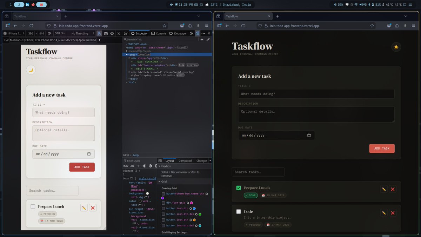Click the LinkedIn icon on top bar
Screen dimensions: 421x237
pyautogui.click(x=27, y=5)
